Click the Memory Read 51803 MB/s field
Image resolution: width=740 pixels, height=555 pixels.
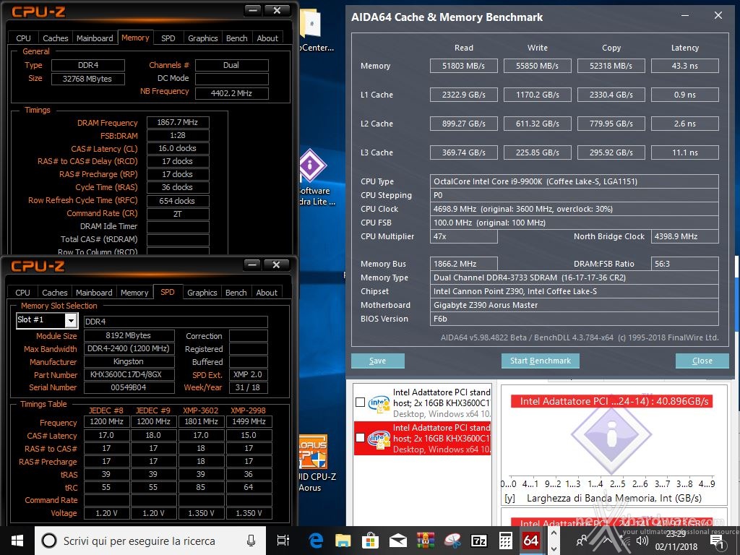[x=463, y=66]
